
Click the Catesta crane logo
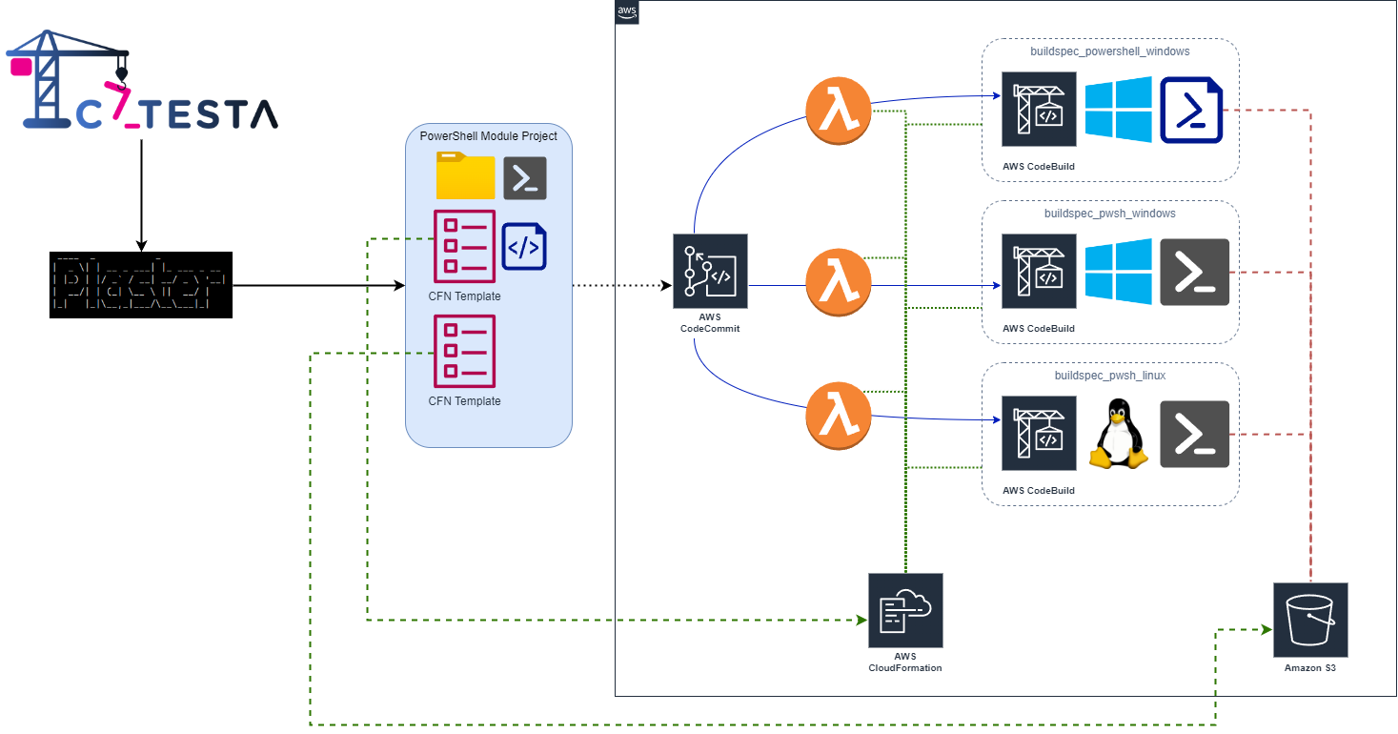[143, 79]
